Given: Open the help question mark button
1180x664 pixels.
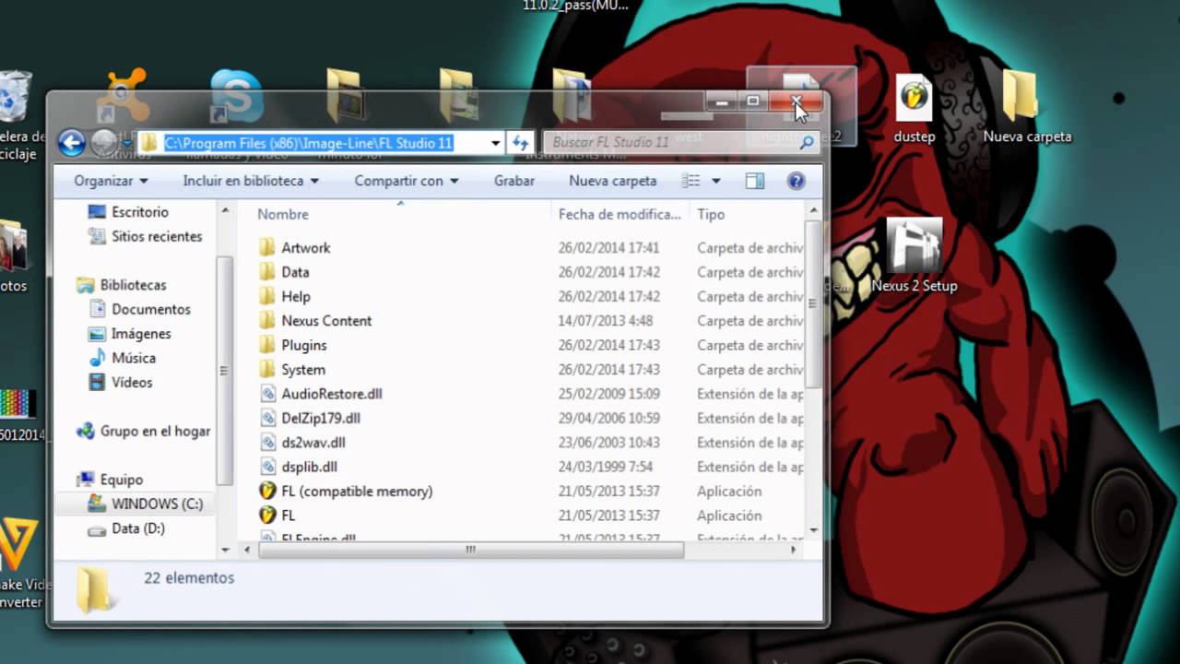Looking at the screenshot, I should (796, 181).
